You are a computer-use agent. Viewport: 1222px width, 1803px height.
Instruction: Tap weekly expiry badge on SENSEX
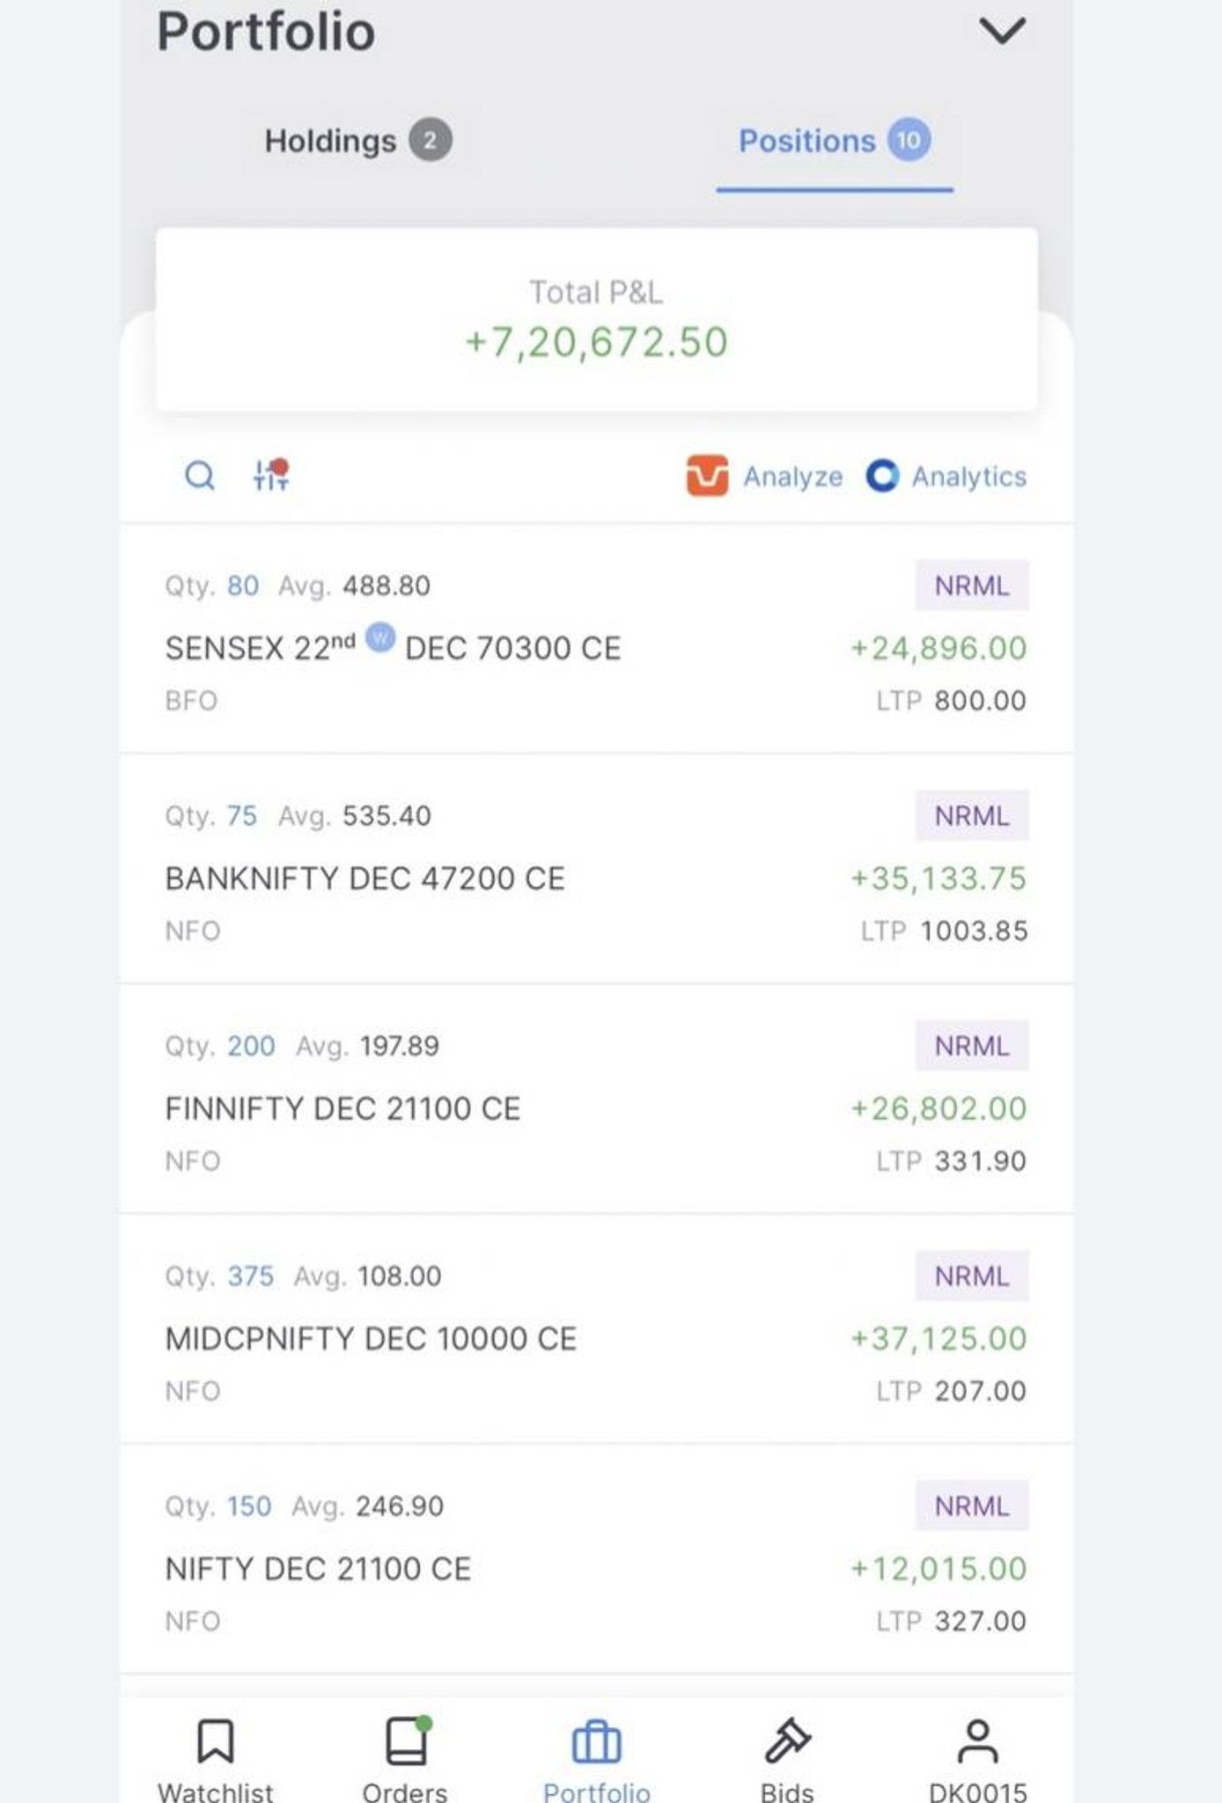click(380, 637)
